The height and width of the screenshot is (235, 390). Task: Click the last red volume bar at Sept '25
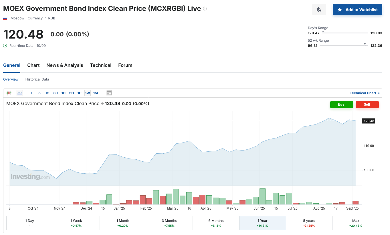355,202
